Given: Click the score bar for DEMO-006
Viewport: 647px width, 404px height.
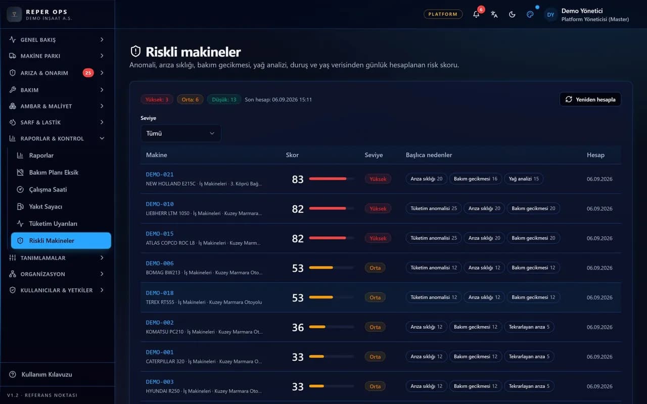Looking at the screenshot, I should (x=332, y=268).
